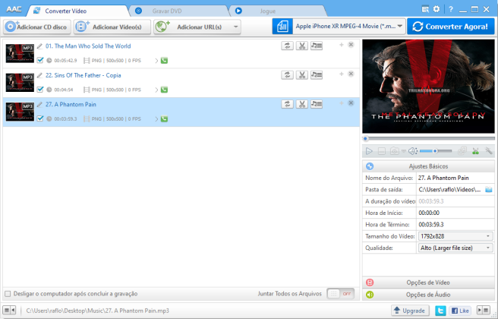Click the Adicionar Vídeo(s) button
The width and height of the screenshot is (498, 319).
click(112, 27)
